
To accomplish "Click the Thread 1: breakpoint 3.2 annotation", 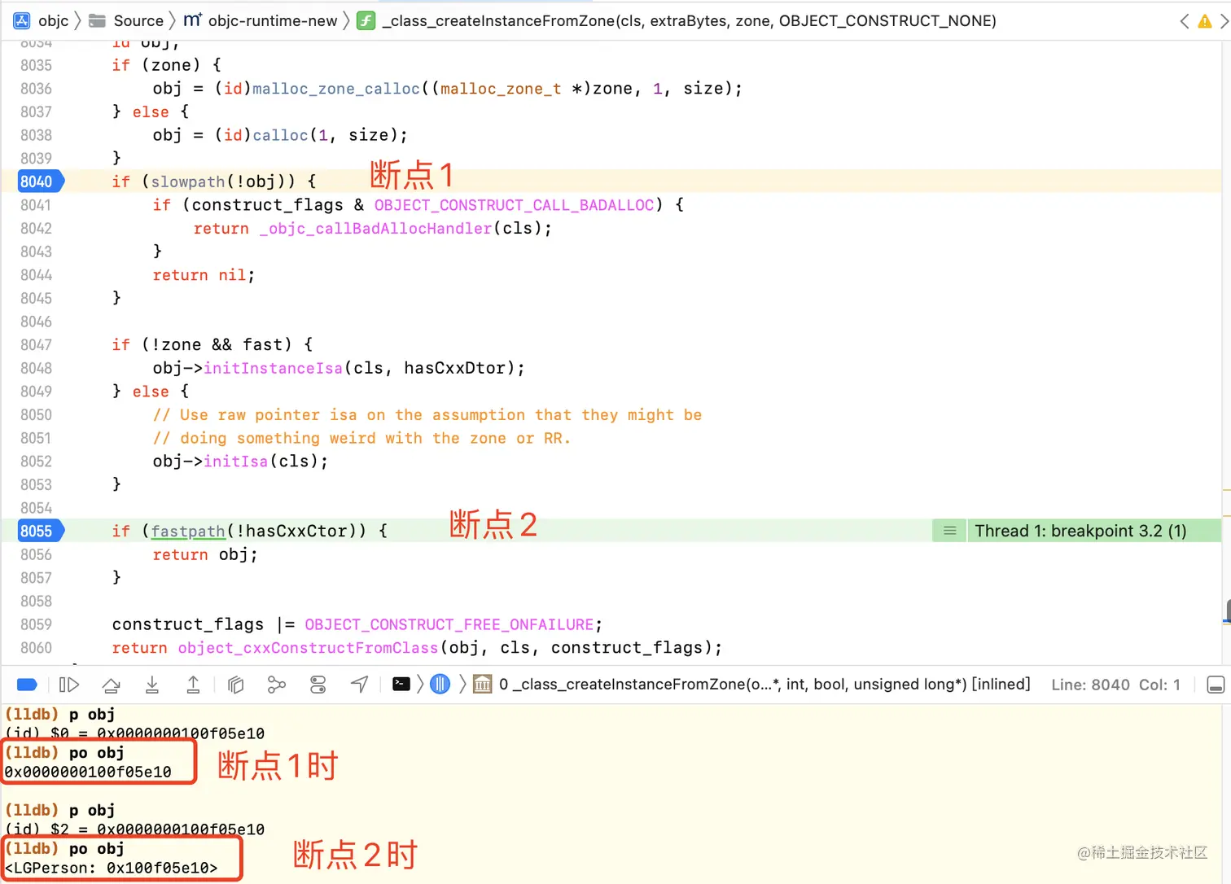I will tap(1080, 531).
